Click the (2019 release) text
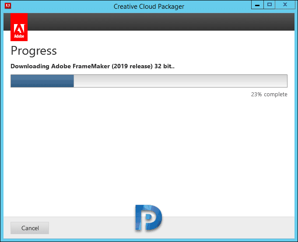The height and width of the screenshot is (242, 298). 132,66
